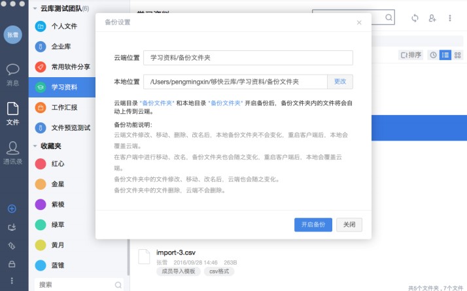The image size is (467, 291).
Task: Open the 常用软件分享 library
Action: [x=62, y=67]
